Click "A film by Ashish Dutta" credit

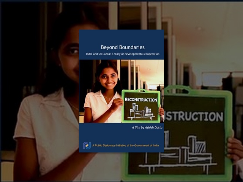point(147,127)
